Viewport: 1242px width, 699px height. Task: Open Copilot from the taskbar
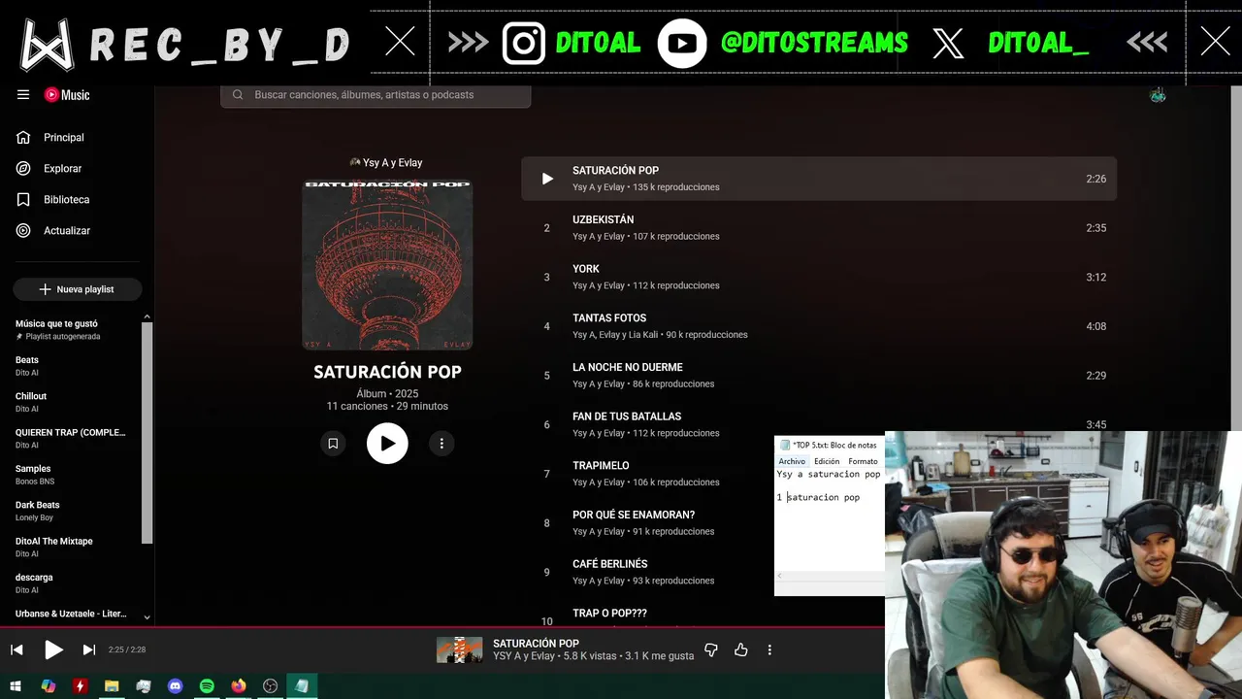point(49,686)
